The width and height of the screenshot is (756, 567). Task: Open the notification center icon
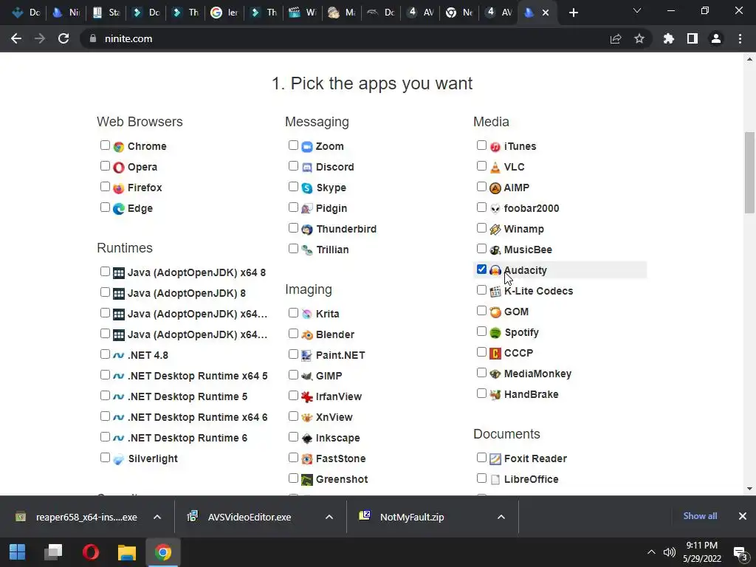point(740,552)
